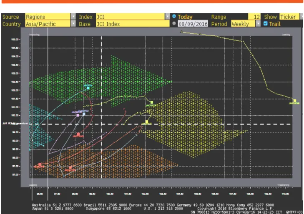Open the Period dropdown arrow next to Weekly
Image resolution: width=304 pixels, height=214 pixels.
tap(258, 24)
